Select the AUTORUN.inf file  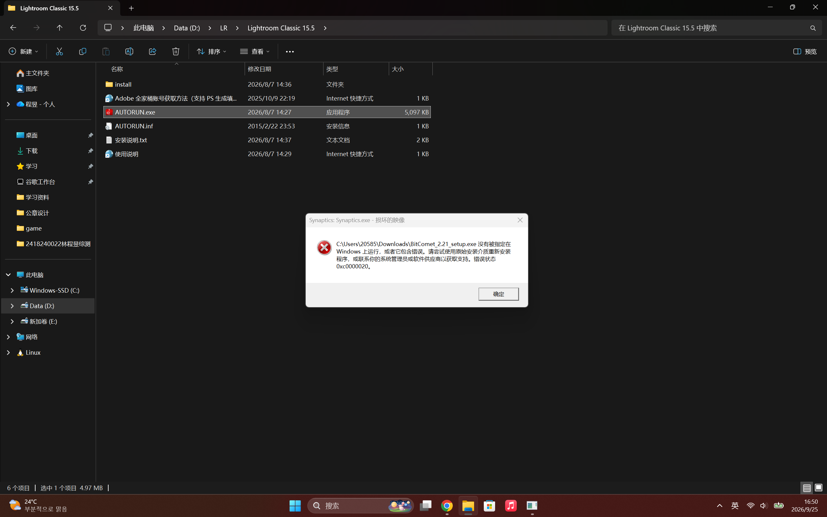(x=267, y=126)
